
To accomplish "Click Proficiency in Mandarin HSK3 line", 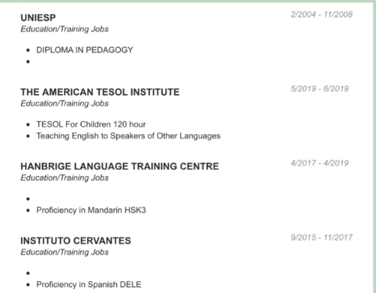I will (91, 210).
